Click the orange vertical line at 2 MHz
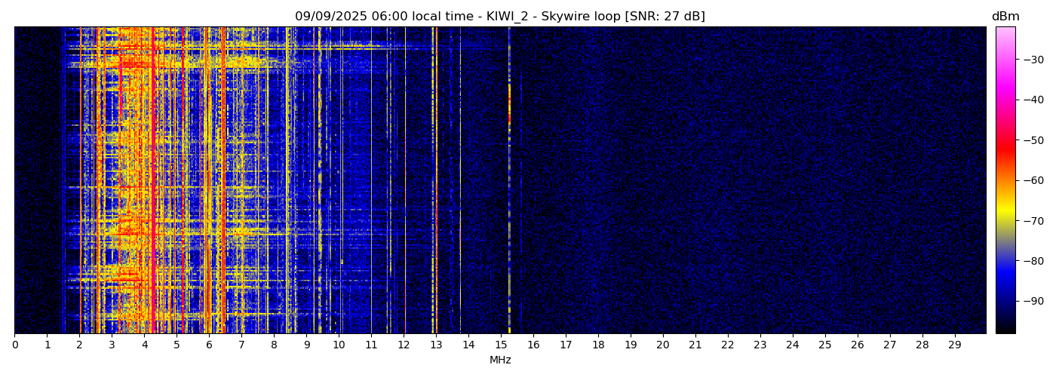Screen dimensions: 1056x377 81,188
